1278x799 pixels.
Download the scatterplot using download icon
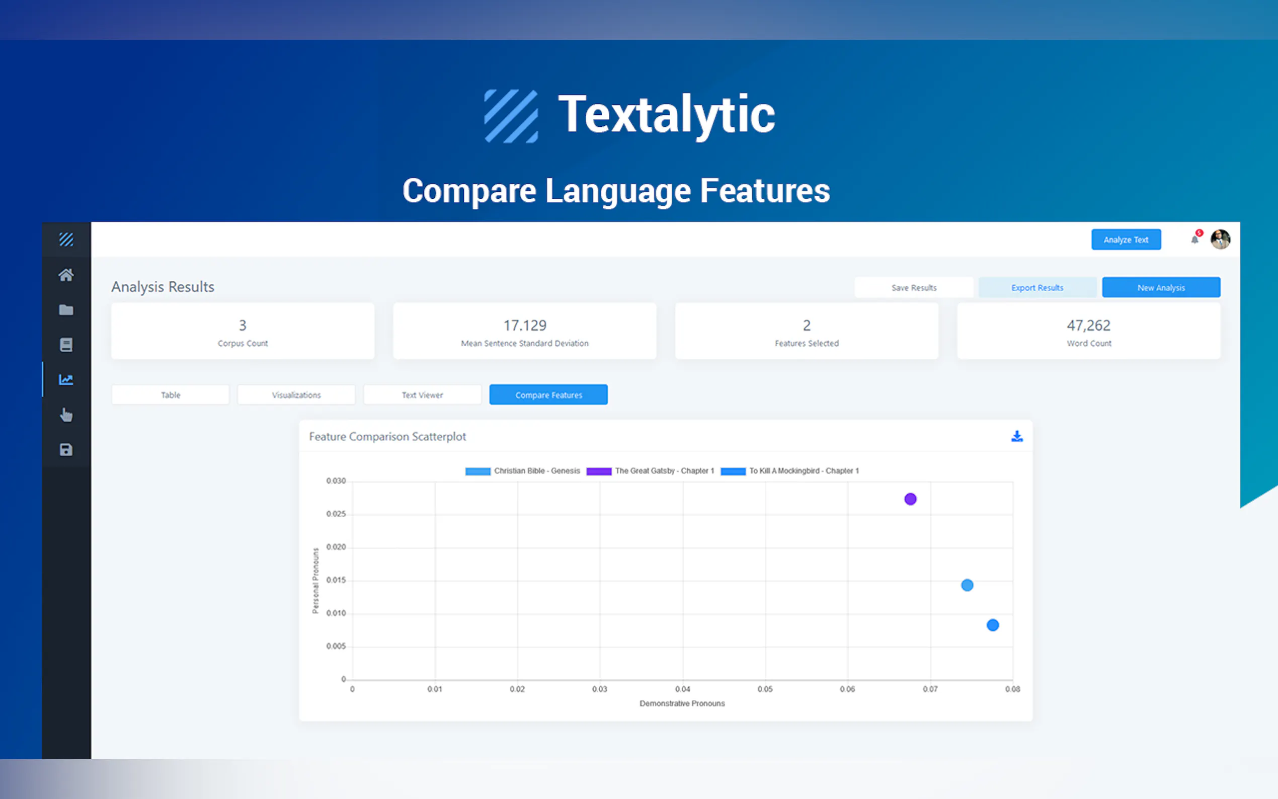coord(1016,437)
